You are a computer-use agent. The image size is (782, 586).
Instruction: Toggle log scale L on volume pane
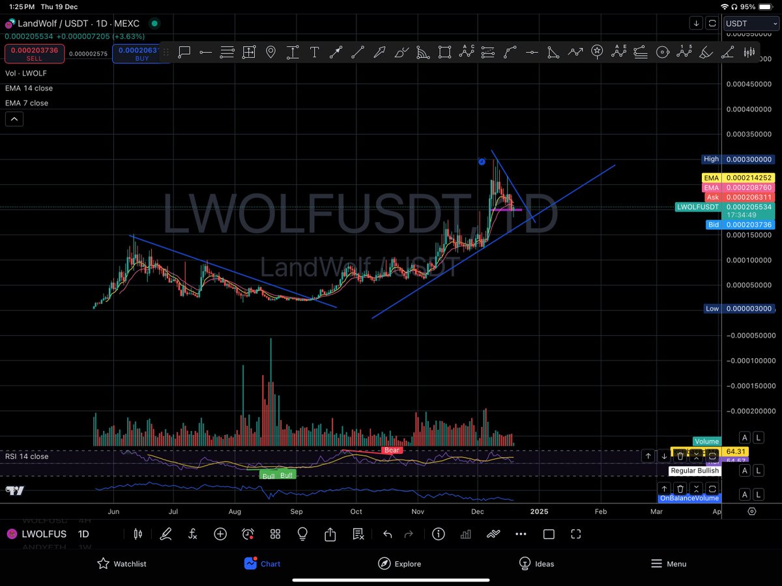click(x=758, y=437)
